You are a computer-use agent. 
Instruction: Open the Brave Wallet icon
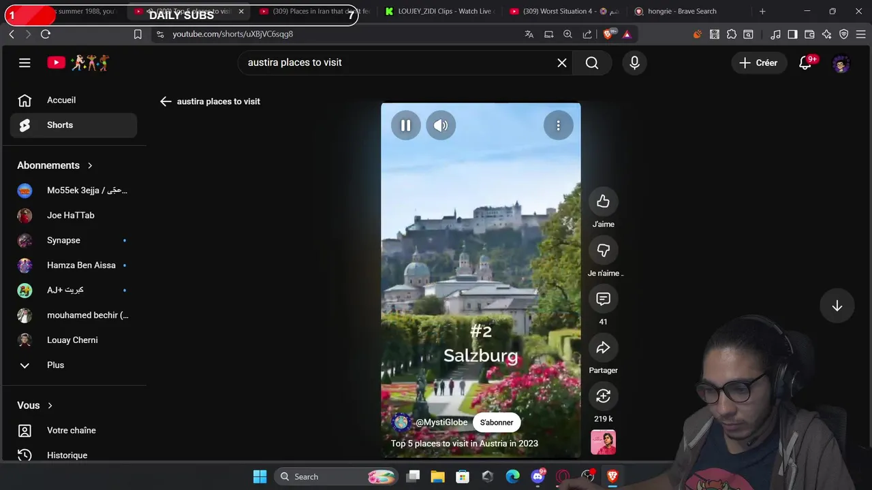(x=809, y=34)
